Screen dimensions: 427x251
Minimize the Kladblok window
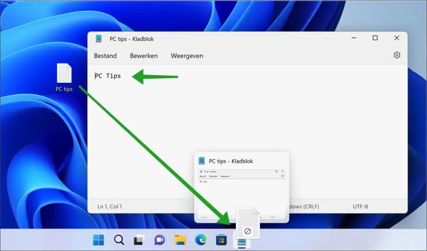tap(354, 38)
